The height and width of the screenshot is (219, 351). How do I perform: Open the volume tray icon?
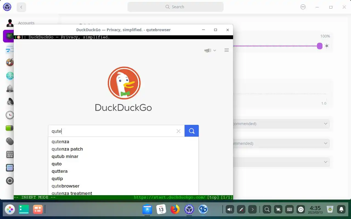(230, 210)
